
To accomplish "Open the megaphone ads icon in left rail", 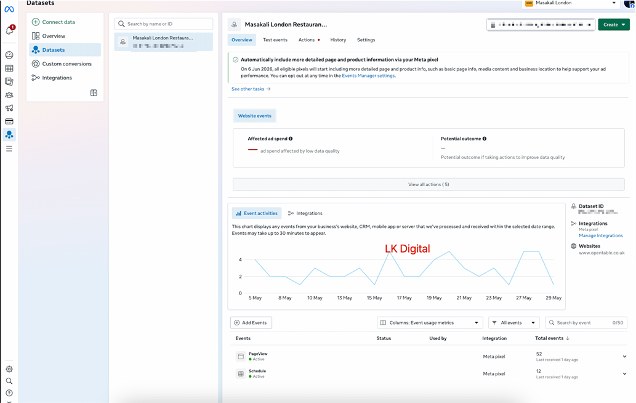I will pos(9,108).
